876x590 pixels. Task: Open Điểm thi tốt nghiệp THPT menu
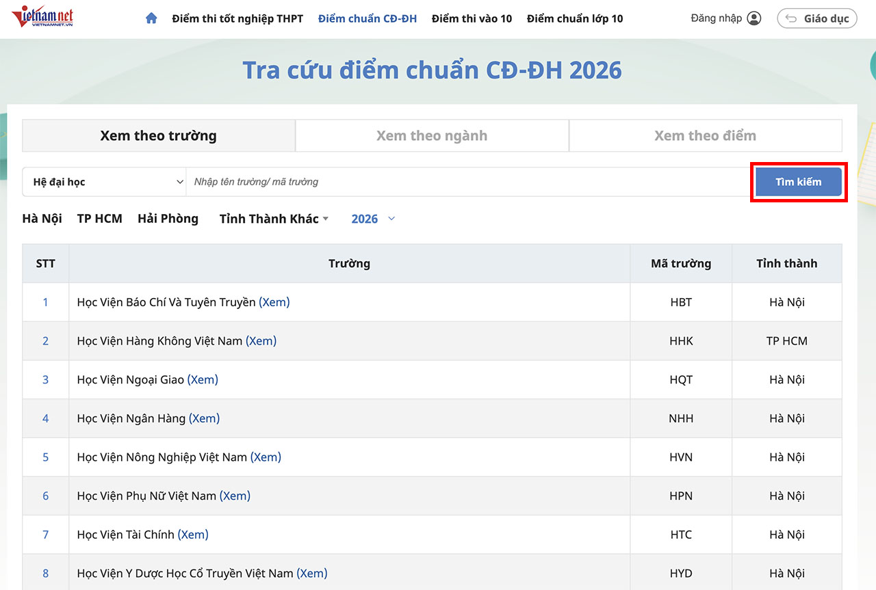237,18
